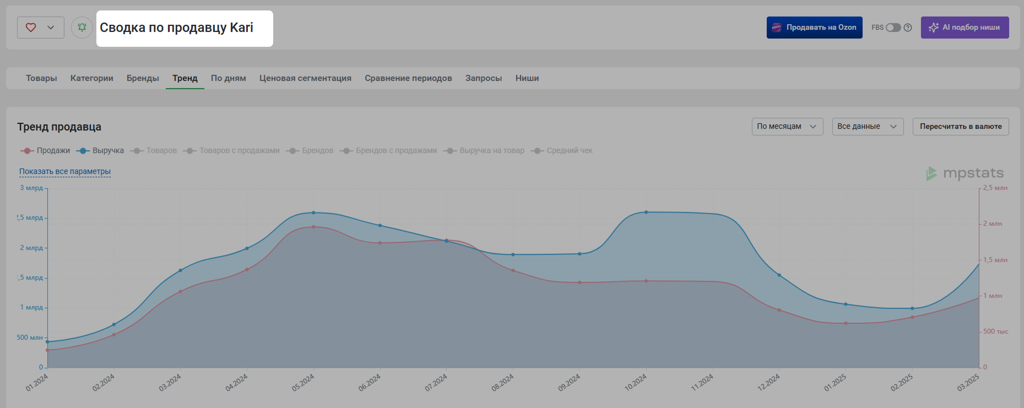Image resolution: width=1024 pixels, height=408 pixels.
Task: Click the 3 млрд axis label
Action: [x=31, y=188]
